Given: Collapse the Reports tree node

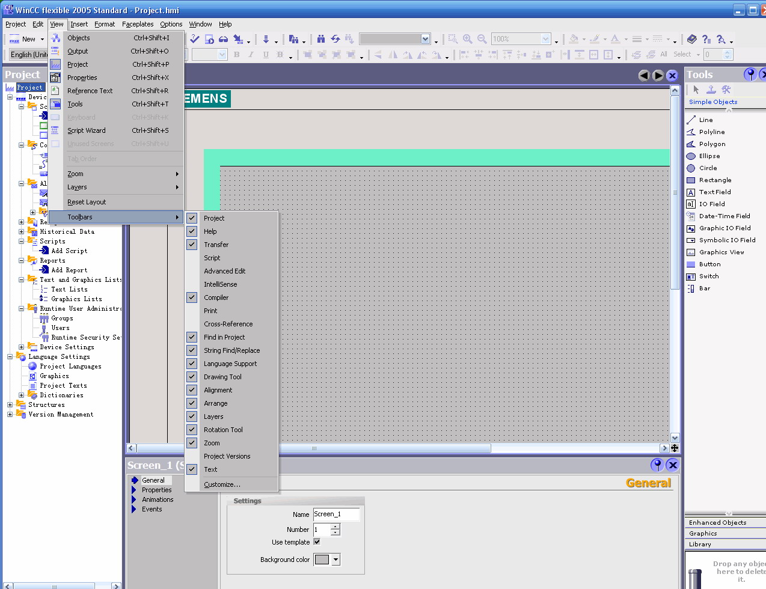Looking at the screenshot, I should [x=22, y=260].
